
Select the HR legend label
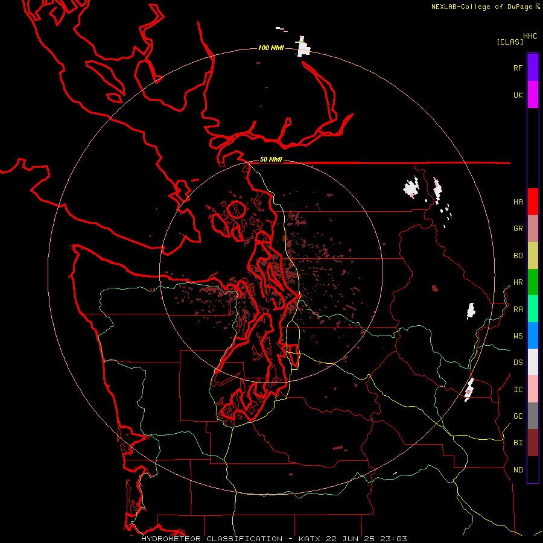tap(518, 282)
